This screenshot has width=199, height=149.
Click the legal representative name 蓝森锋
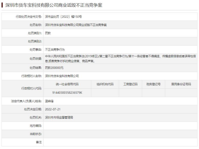(49, 101)
